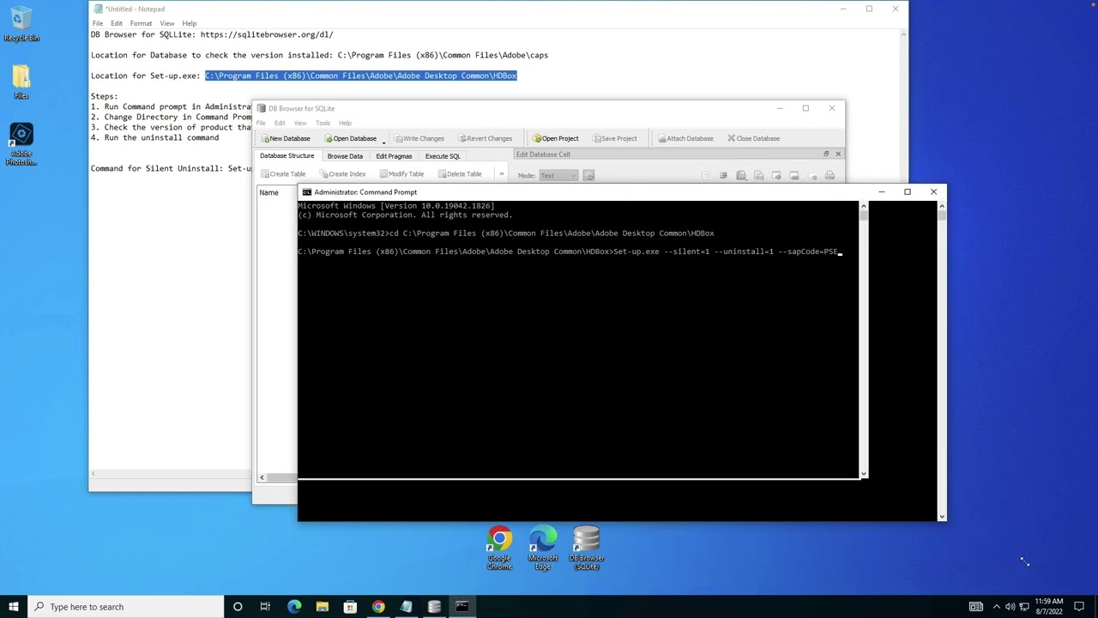Open the Execute SQL tab

coord(443,156)
